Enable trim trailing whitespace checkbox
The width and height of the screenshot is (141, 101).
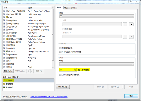point(60,48)
